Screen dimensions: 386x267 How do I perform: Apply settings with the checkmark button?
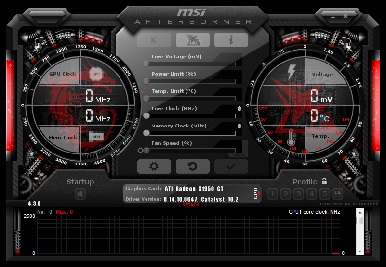[x=231, y=166]
